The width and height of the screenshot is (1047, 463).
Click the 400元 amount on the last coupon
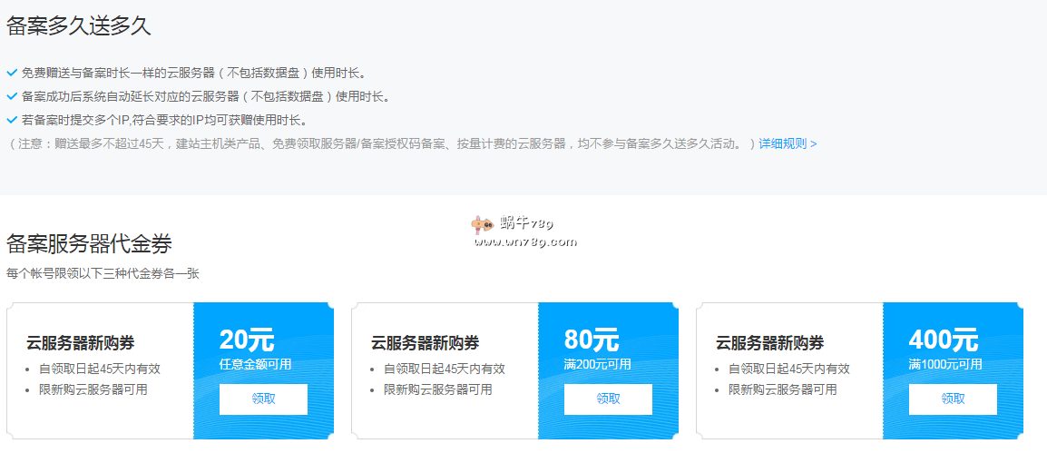click(943, 340)
